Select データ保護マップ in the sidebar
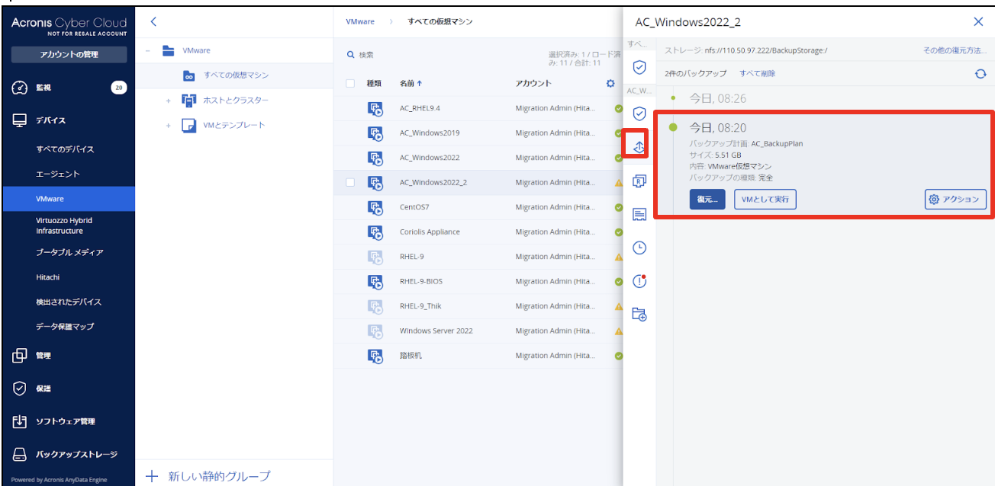 tap(65, 326)
